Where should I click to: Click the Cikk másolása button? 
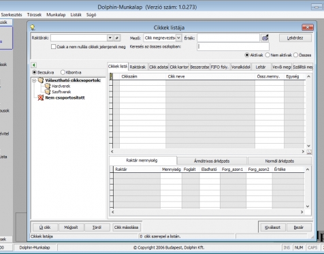pos(126,227)
